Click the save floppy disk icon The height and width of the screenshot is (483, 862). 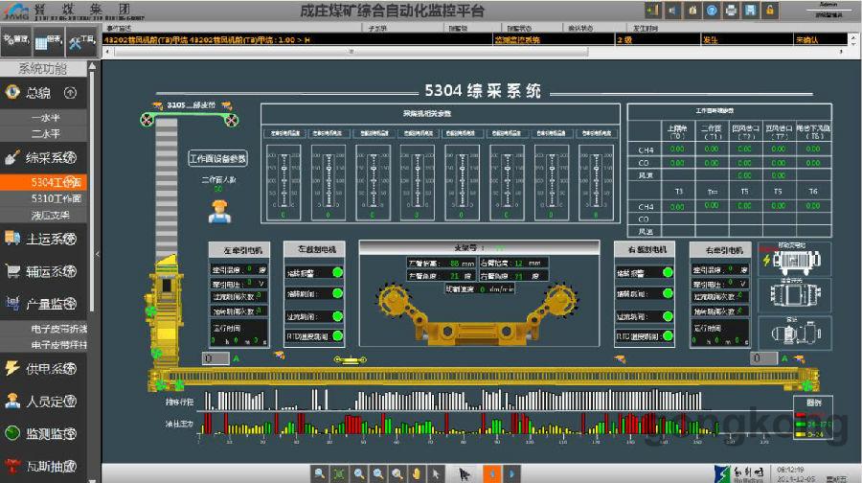pos(751,11)
